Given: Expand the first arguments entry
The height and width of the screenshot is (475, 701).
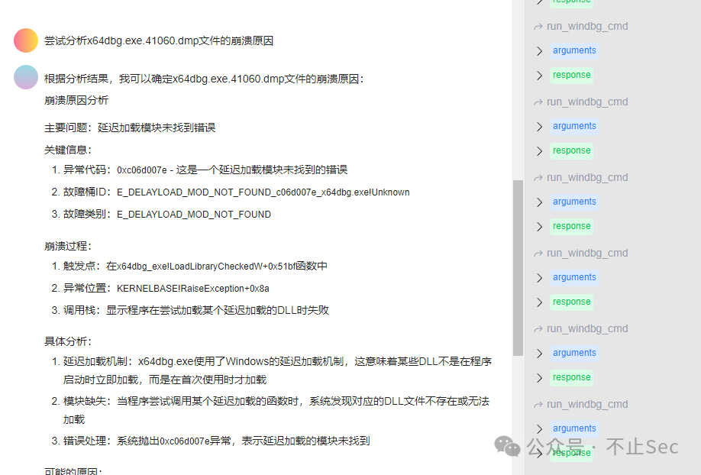Looking at the screenshot, I should tap(540, 50).
